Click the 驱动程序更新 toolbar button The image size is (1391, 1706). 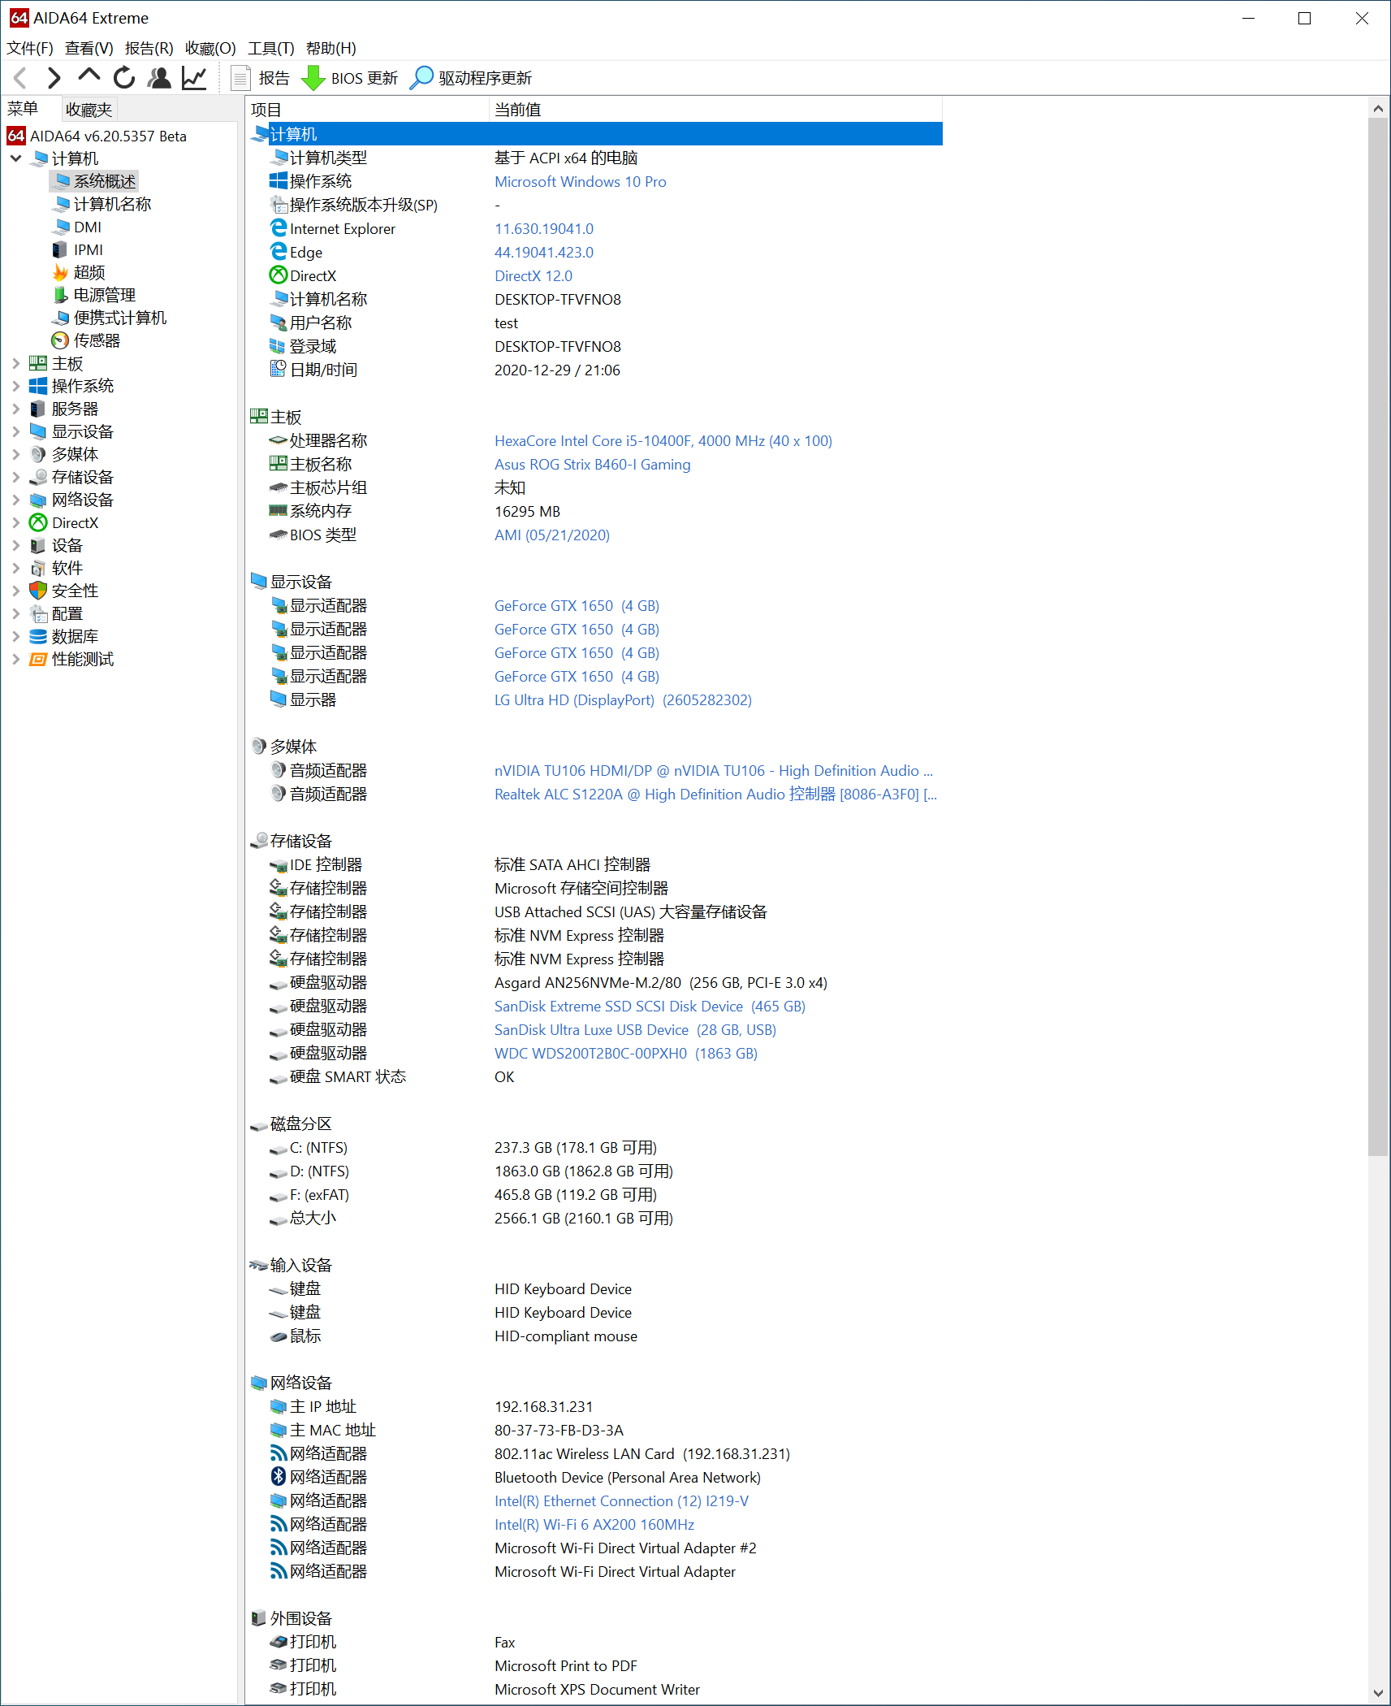(x=471, y=78)
